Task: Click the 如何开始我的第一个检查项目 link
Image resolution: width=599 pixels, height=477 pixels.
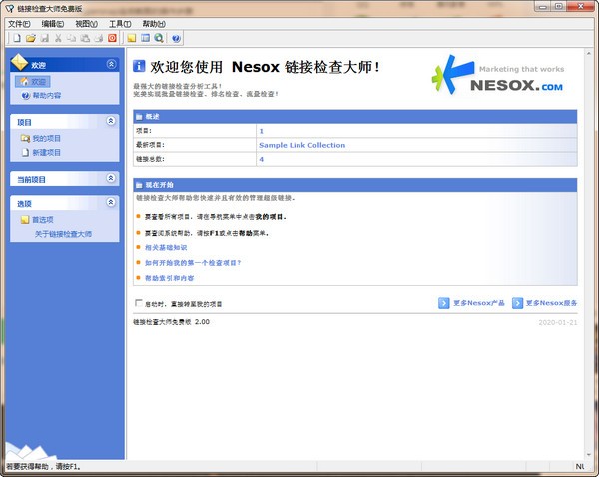Action: coord(193,263)
